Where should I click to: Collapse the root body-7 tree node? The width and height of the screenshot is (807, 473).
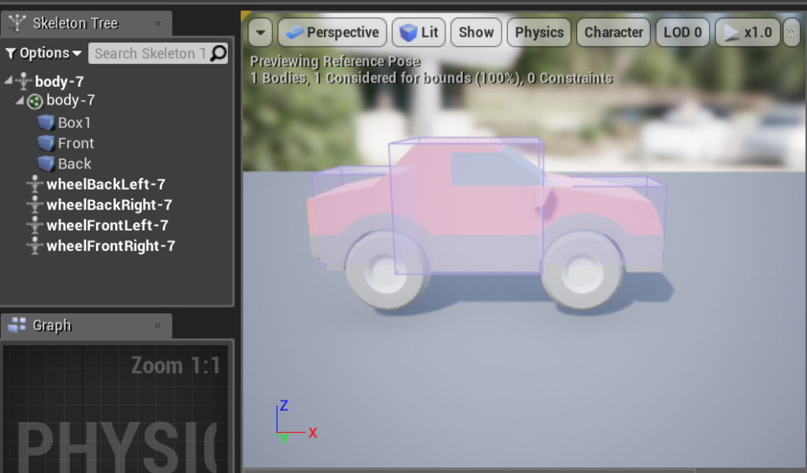(9, 80)
